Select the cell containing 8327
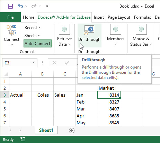 point(109,102)
